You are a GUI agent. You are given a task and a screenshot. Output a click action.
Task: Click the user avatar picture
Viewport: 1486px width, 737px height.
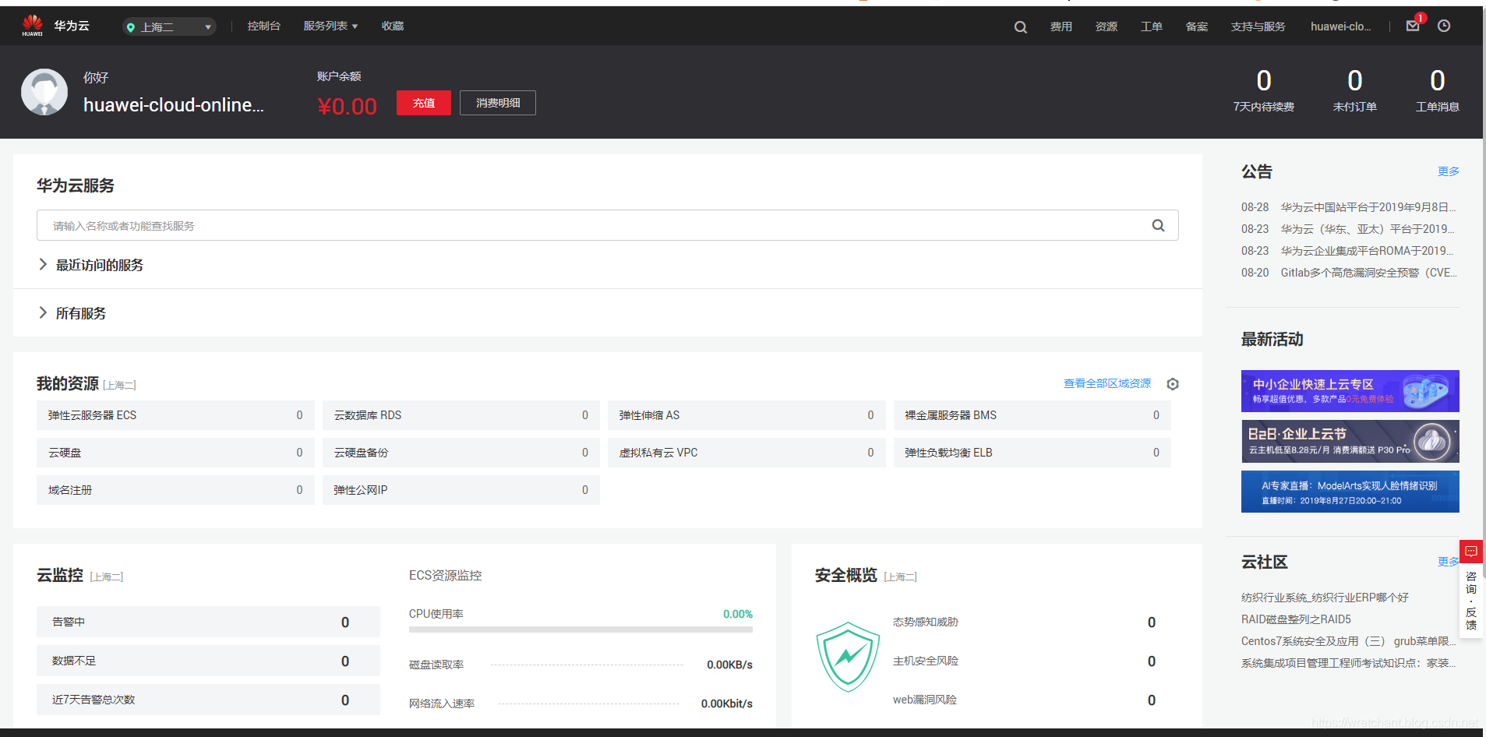click(44, 92)
